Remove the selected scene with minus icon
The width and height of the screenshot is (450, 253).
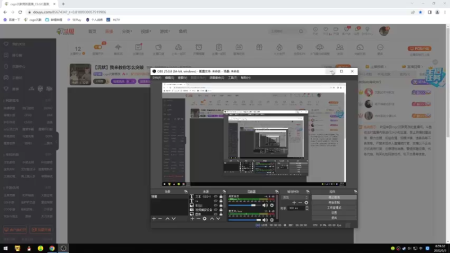[x=160, y=219]
